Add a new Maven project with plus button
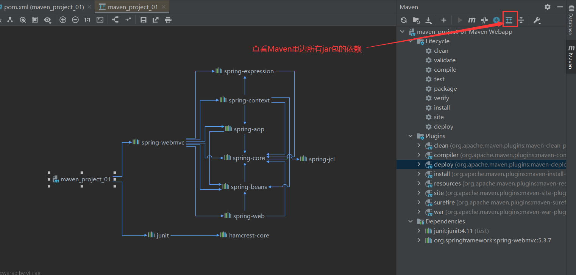This screenshot has width=576, height=275. 443,20
